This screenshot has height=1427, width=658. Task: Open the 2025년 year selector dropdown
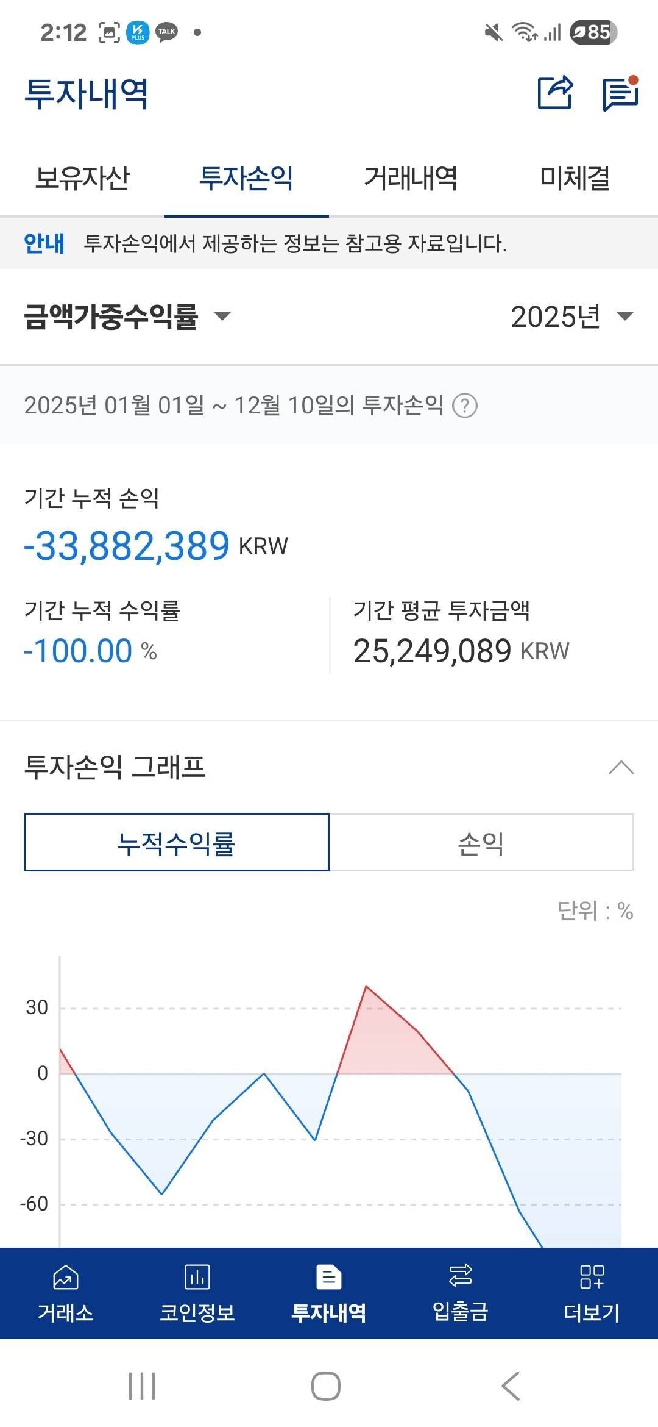point(570,317)
